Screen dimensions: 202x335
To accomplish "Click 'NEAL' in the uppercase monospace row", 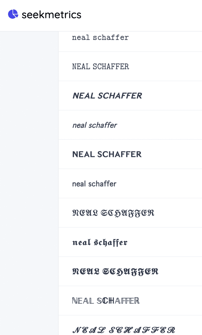I will tap(81, 67).
